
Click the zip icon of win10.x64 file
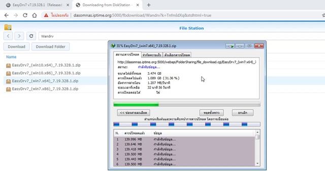coord(8,66)
